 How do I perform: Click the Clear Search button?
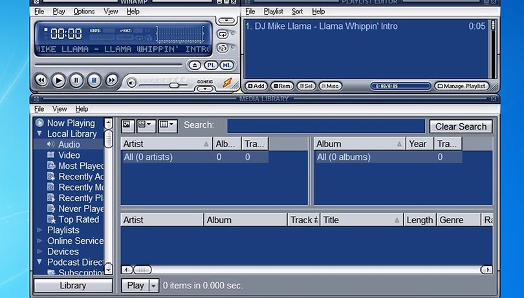[461, 126]
